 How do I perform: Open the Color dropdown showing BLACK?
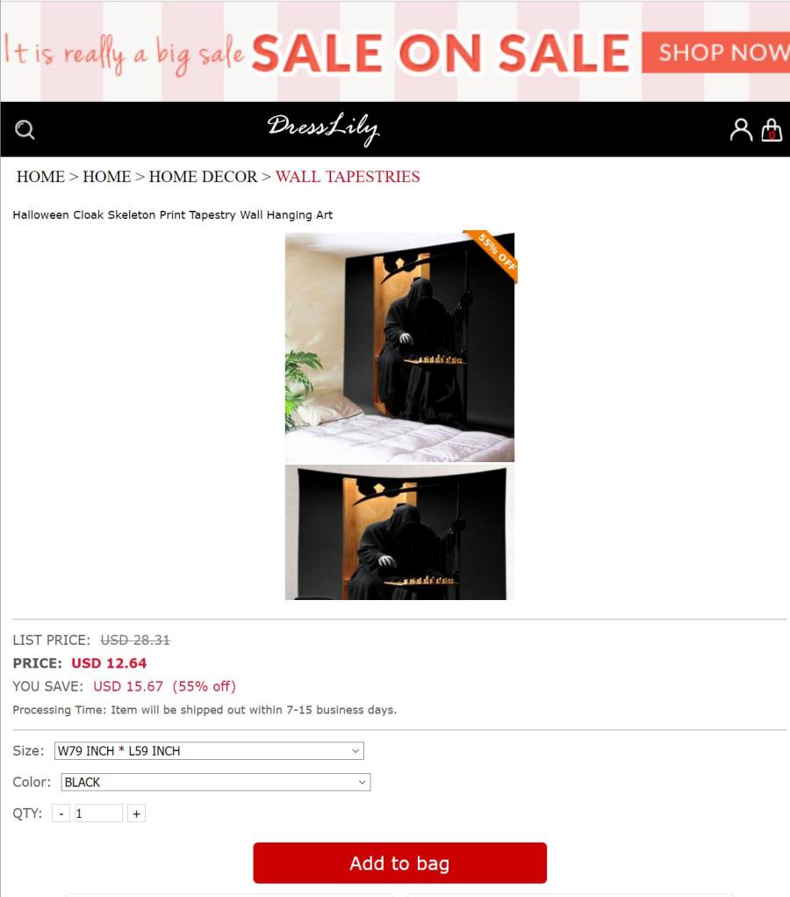point(216,782)
